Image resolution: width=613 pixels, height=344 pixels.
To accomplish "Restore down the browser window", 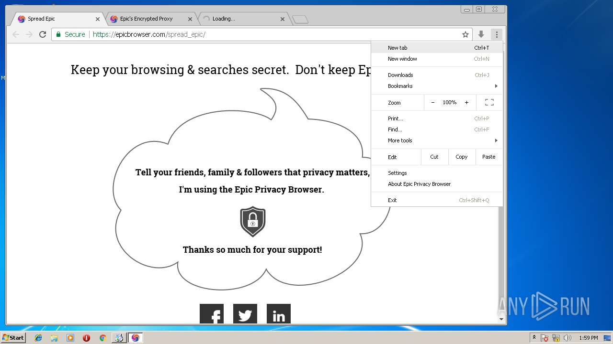I will pos(479,9).
